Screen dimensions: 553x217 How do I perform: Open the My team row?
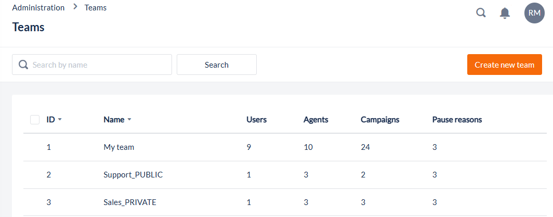[x=119, y=147]
